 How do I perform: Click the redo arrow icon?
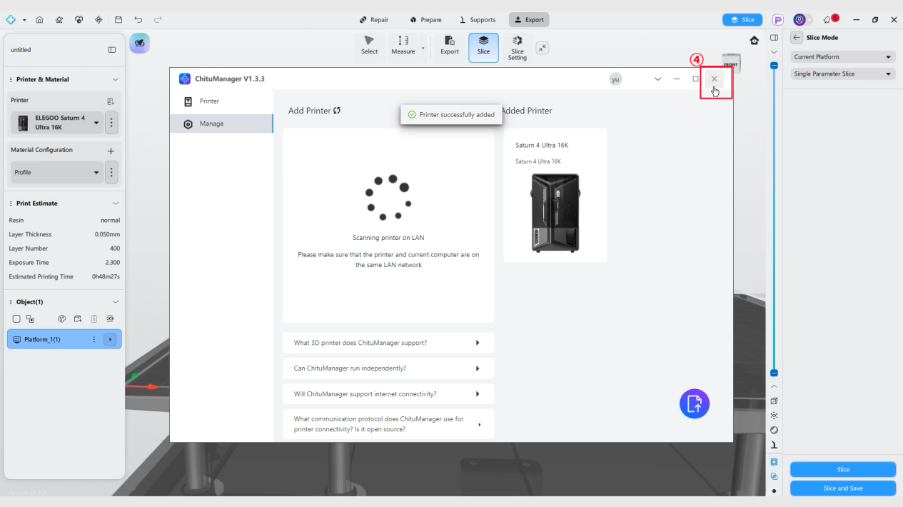click(156, 20)
